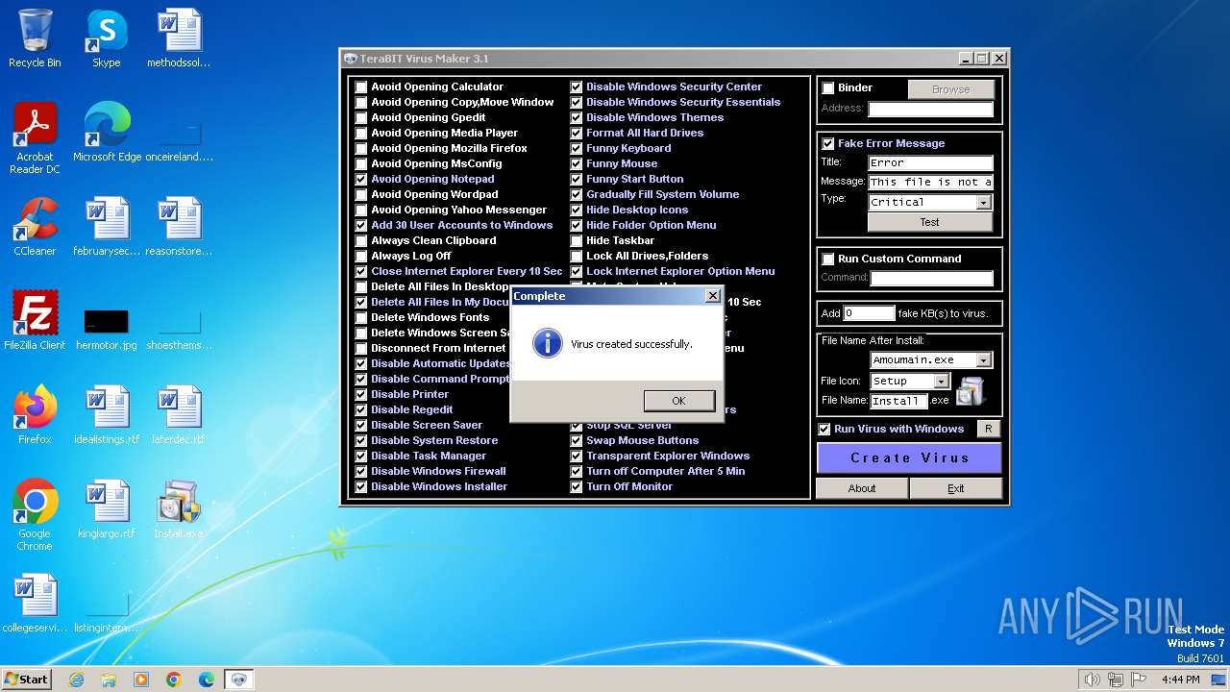Open Microsoft Edge from the taskbar
Viewport: 1230px width, 692px height.
click(207, 680)
